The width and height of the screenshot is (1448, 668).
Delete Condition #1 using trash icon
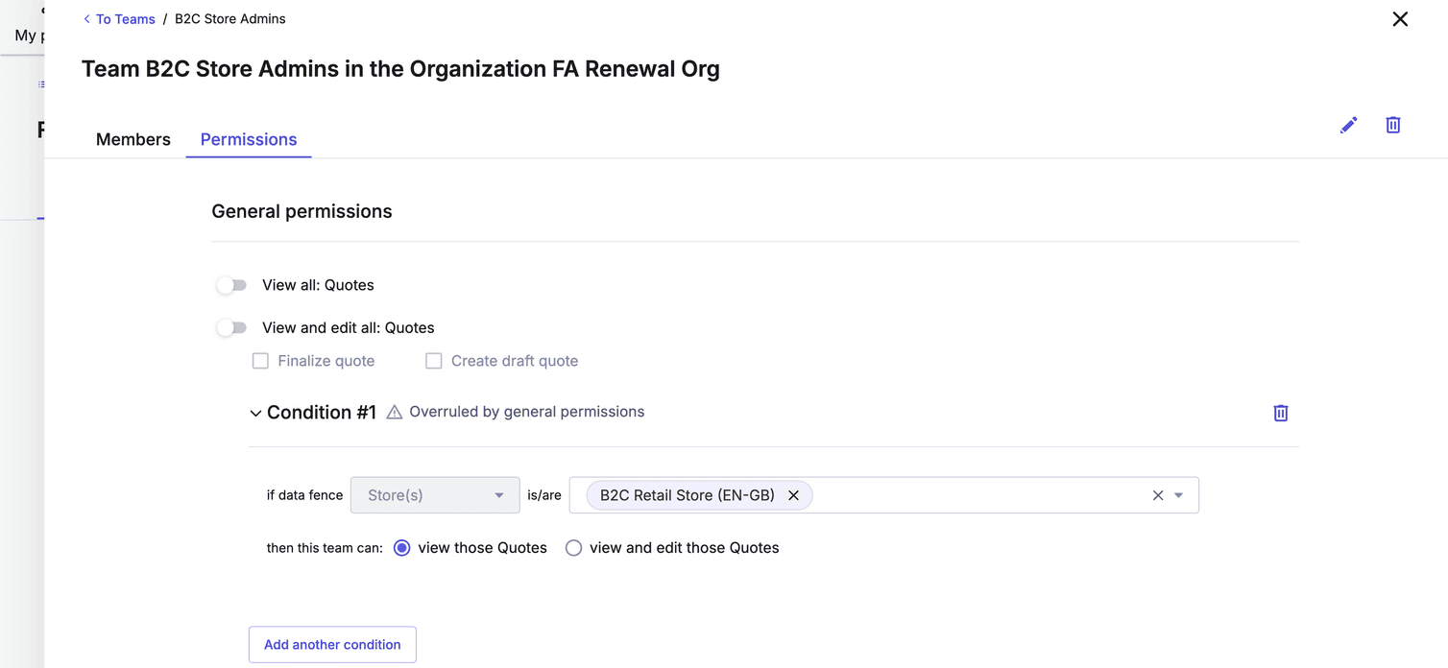1280,413
